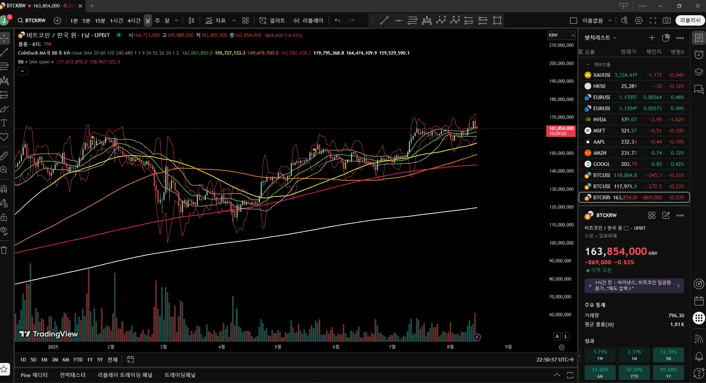Activate the zoom in tool
Viewport: 706px width, 383px height.
(4, 170)
